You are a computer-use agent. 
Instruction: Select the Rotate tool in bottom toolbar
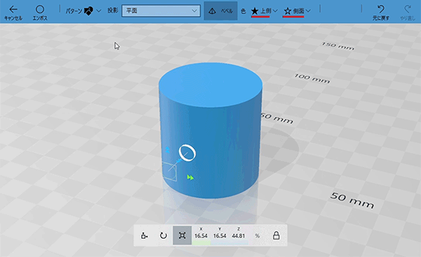point(163,235)
